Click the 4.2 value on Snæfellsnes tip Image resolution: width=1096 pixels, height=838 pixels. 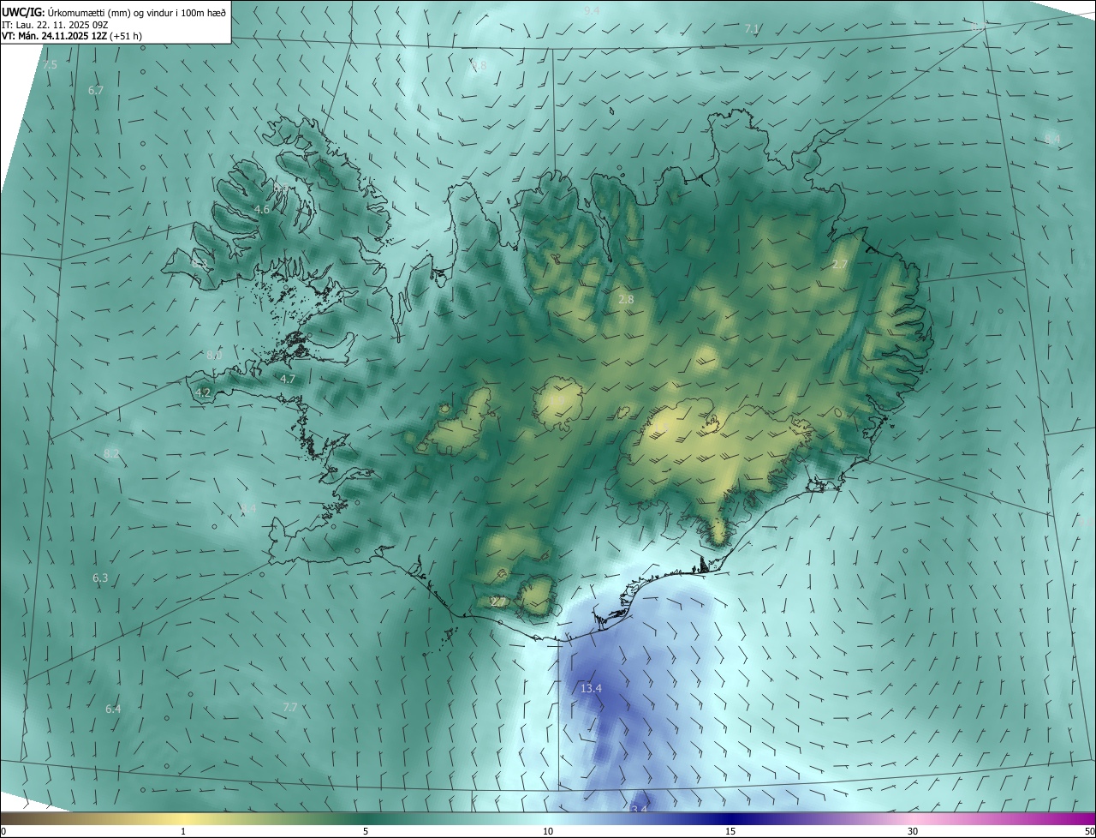click(x=203, y=392)
